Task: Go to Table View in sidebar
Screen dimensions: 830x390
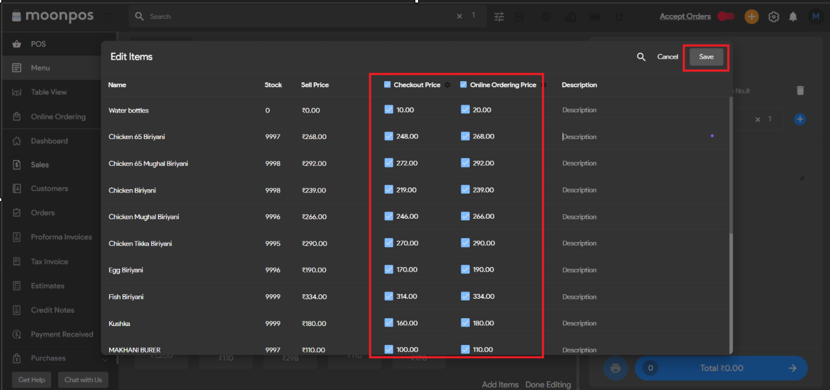Action: pyautogui.click(x=48, y=92)
